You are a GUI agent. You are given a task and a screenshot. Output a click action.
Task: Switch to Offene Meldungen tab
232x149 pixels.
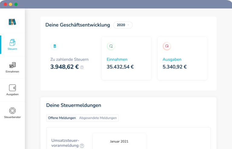(x=62, y=118)
